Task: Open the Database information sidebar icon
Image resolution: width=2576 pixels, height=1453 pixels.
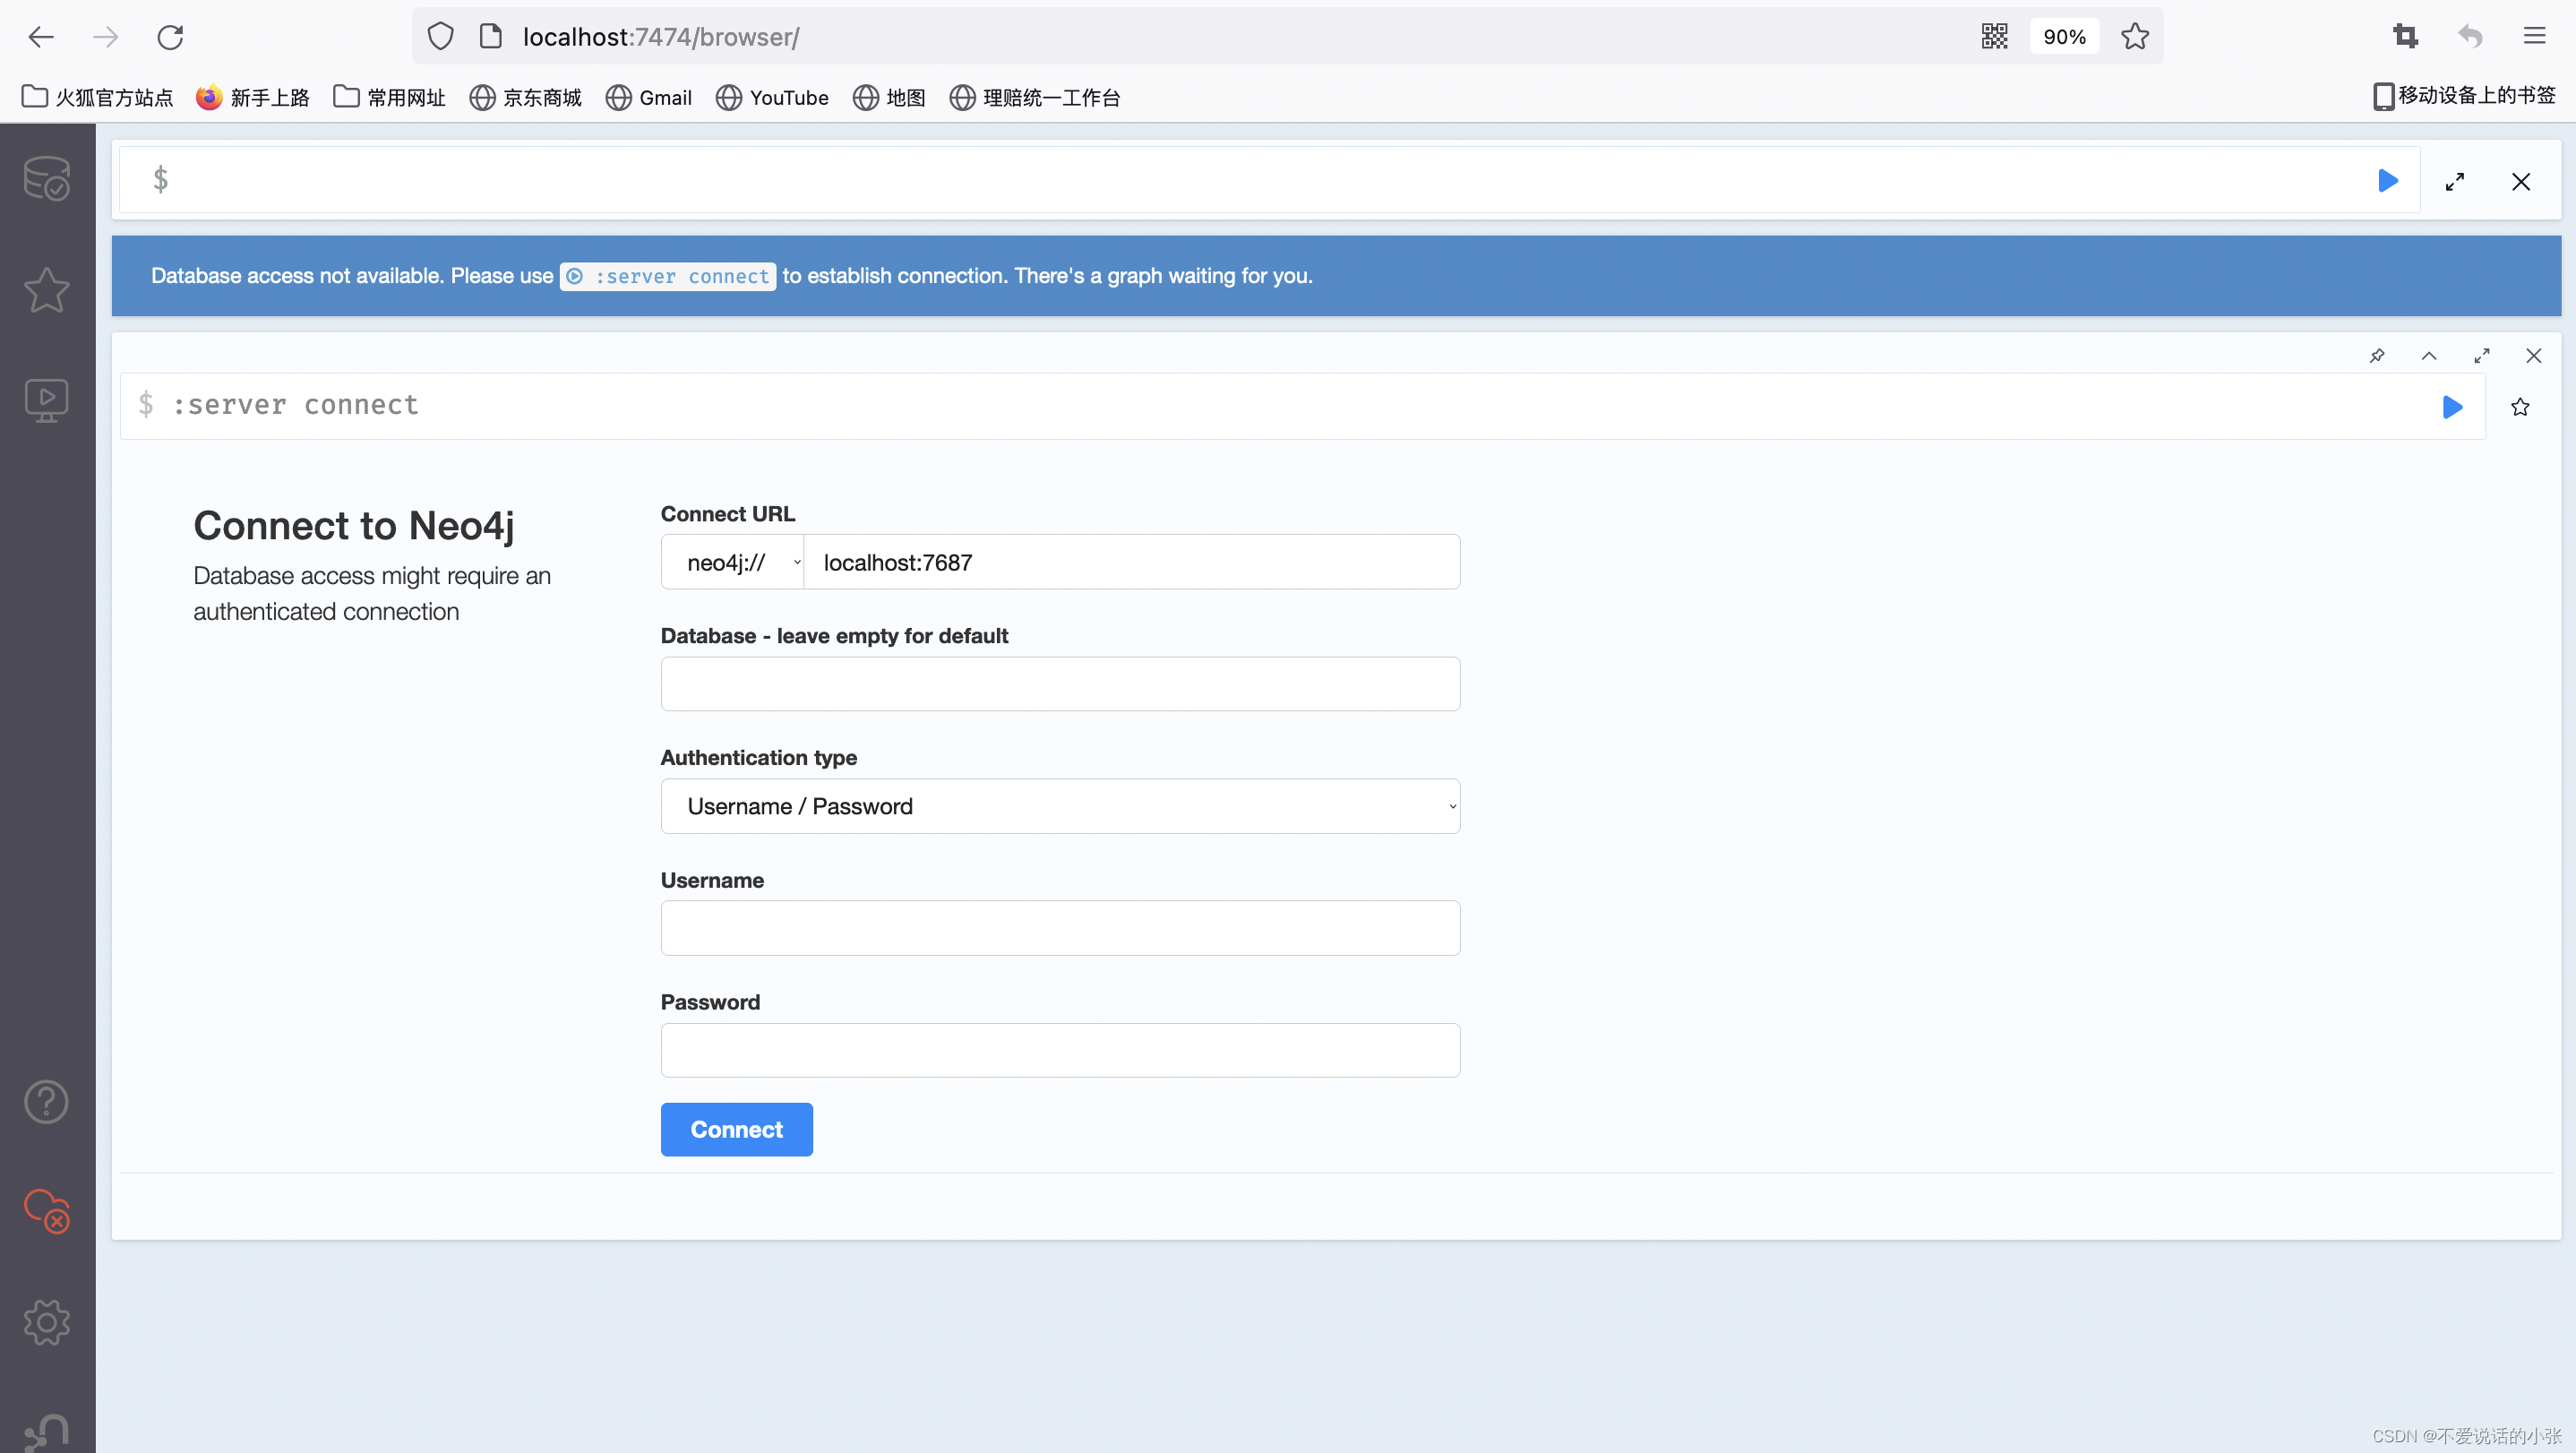Action: 46,179
